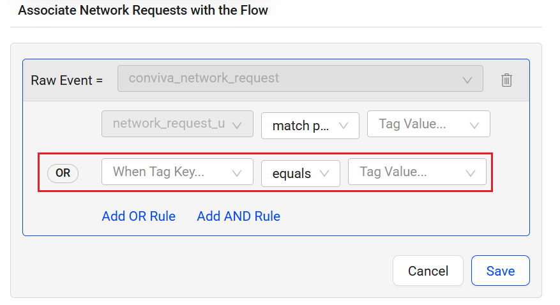Open the conviva_network_request Raw Event dropdown

(x=291, y=79)
